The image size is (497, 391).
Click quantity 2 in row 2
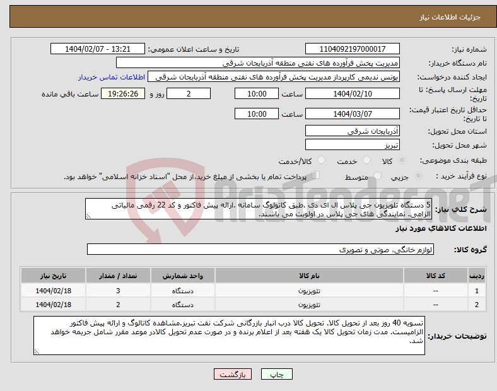(118, 305)
